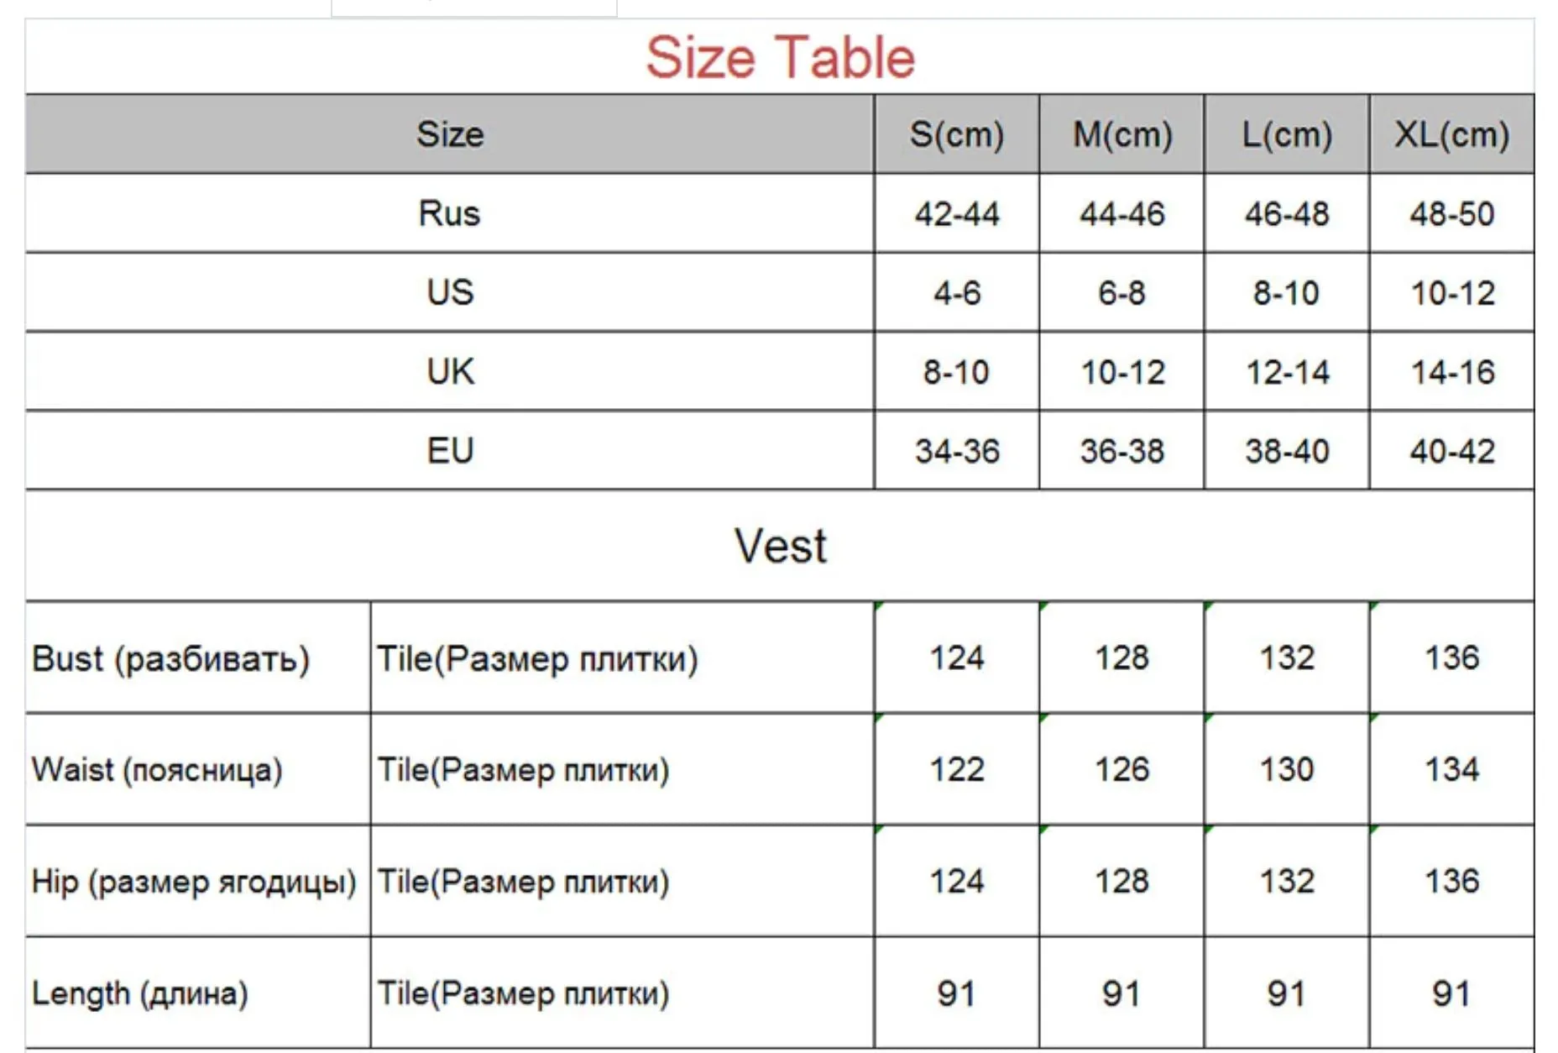Click the Waist value 122 cell
Image resolution: width=1558 pixels, height=1053 pixels.
(x=957, y=769)
